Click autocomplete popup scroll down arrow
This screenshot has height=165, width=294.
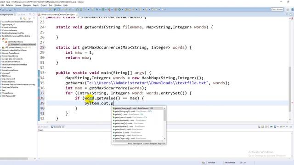(164, 138)
